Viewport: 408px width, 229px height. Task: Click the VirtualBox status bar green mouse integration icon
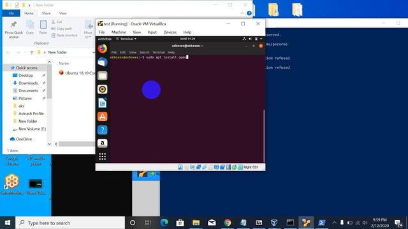click(235, 167)
